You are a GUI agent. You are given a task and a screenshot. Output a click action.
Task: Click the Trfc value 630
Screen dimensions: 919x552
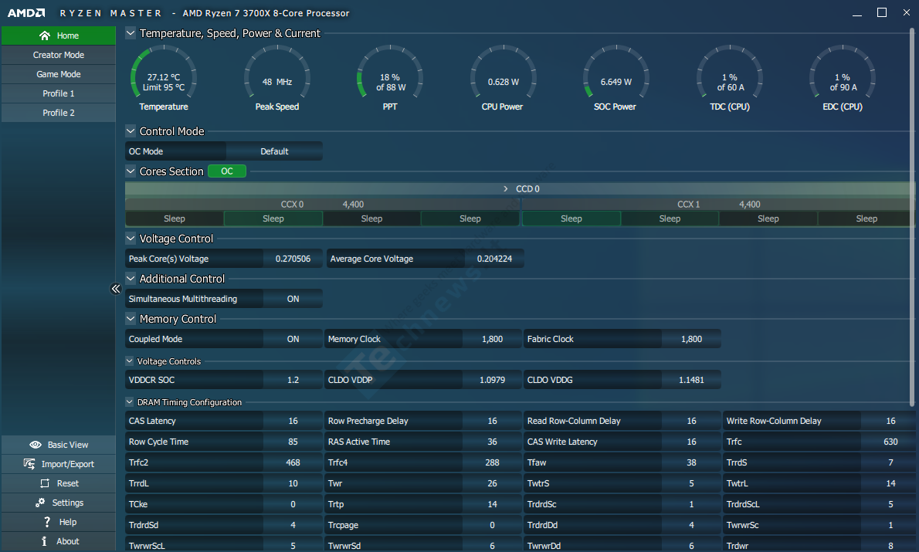coord(891,442)
